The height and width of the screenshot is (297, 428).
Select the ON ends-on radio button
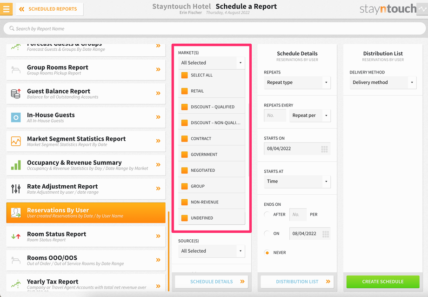pos(267,234)
